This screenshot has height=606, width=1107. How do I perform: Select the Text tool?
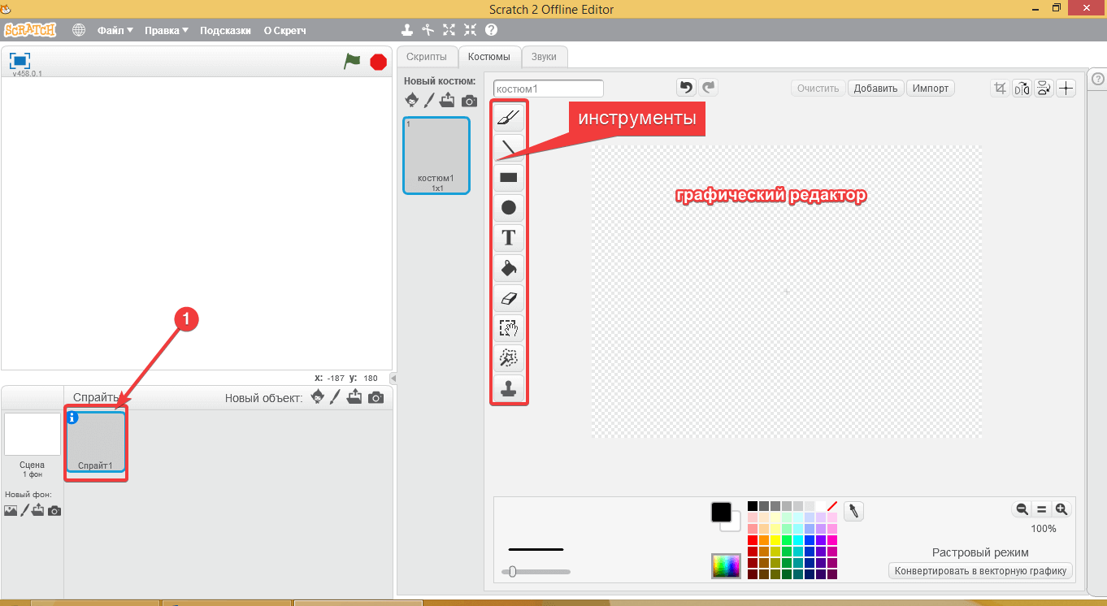[509, 237]
